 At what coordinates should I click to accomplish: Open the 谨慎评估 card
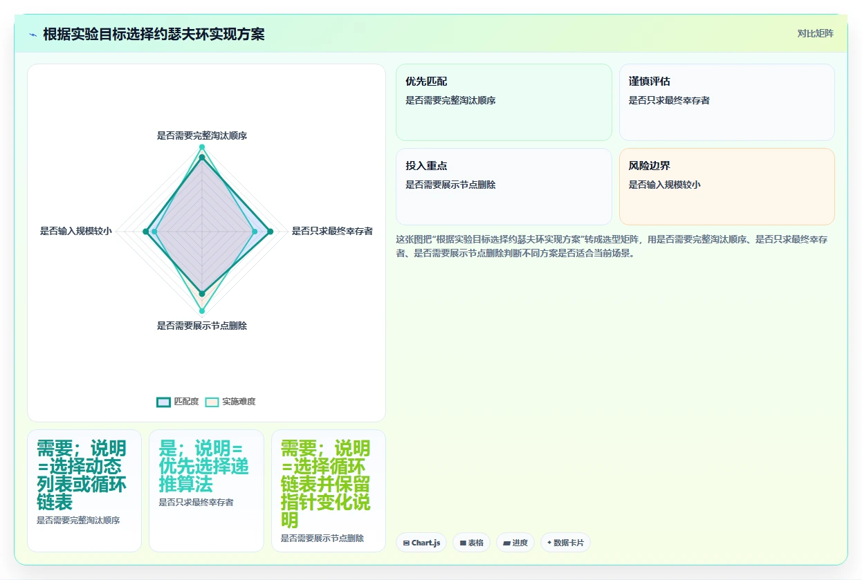click(x=727, y=102)
